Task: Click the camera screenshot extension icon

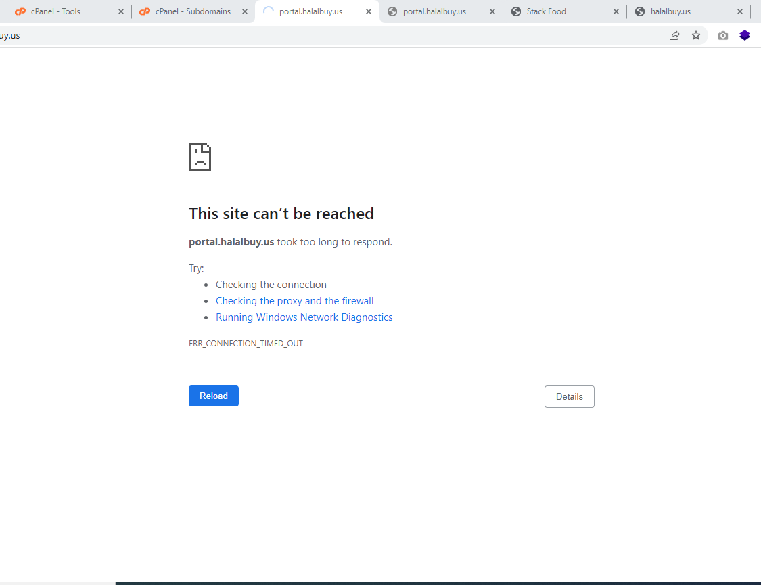Action: click(723, 36)
